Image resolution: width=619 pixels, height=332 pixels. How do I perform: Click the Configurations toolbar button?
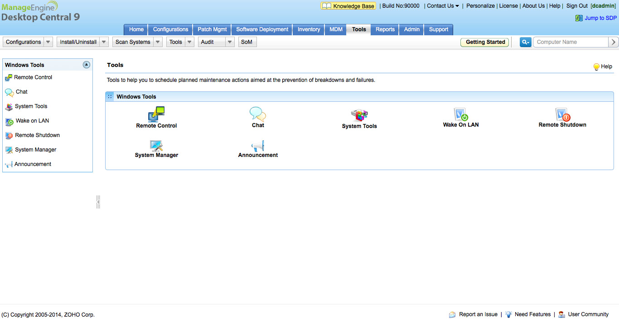(x=24, y=42)
